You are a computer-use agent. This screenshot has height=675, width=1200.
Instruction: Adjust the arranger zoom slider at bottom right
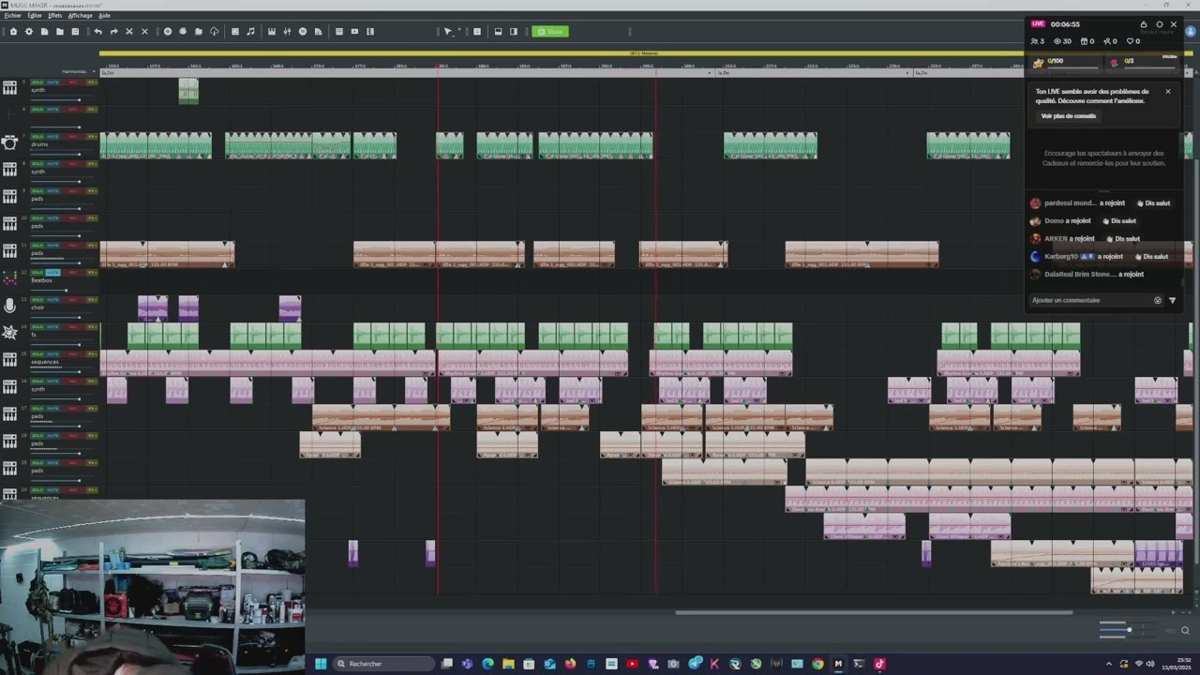coord(1129,630)
